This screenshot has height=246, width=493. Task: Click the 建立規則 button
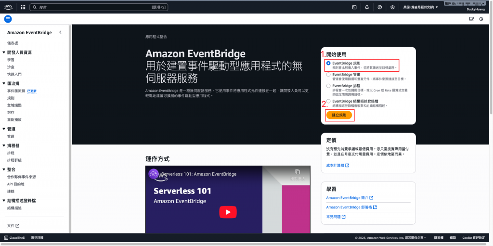[x=339, y=115]
